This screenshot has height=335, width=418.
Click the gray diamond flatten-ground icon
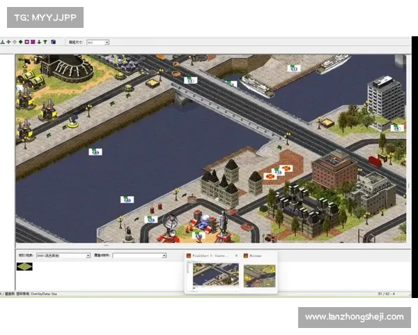pyautogui.click(x=15, y=42)
